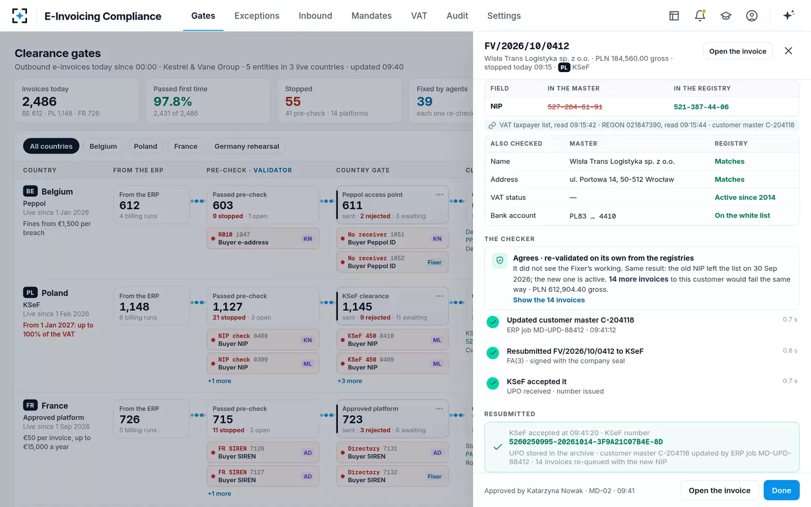Click the checkmark in the Resubmitted confirmation box
811x507 pixels.
click(498, 447)
